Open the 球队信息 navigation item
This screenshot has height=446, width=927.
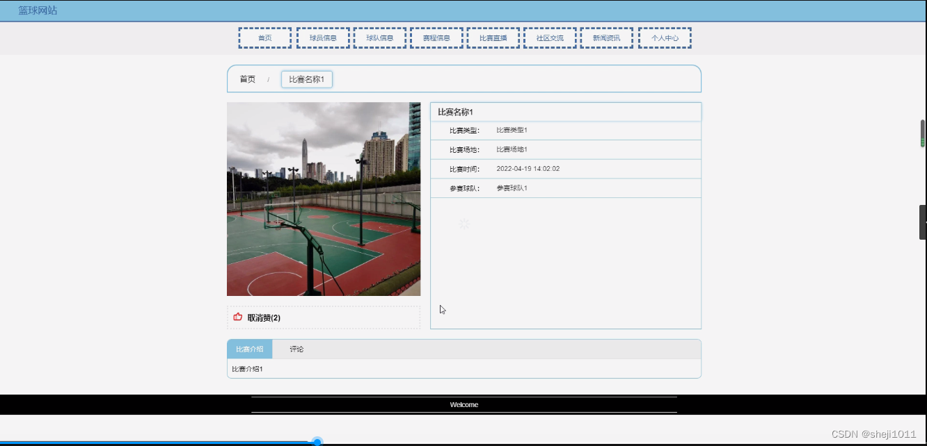(x=380, y=38)
